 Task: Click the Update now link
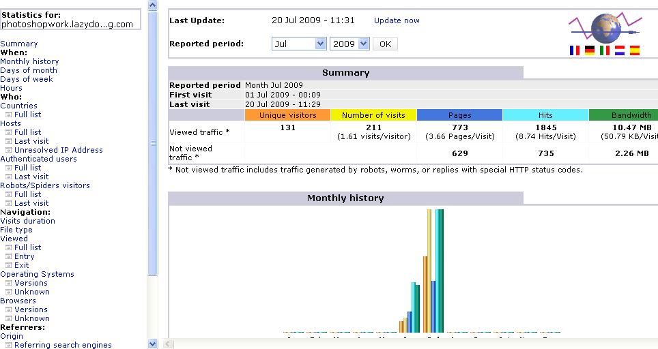pos(397,20)
